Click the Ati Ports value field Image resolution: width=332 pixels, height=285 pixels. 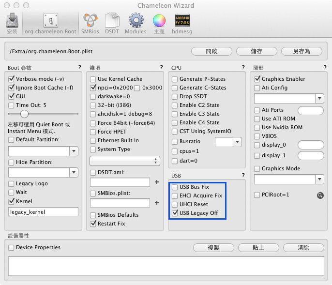click(311, 110)
